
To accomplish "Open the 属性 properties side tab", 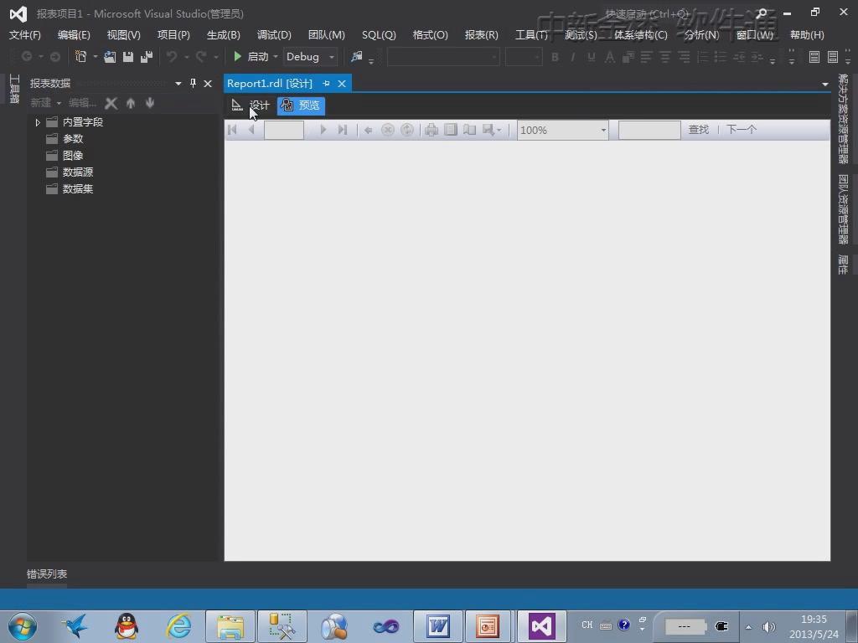I will (843, 265).
